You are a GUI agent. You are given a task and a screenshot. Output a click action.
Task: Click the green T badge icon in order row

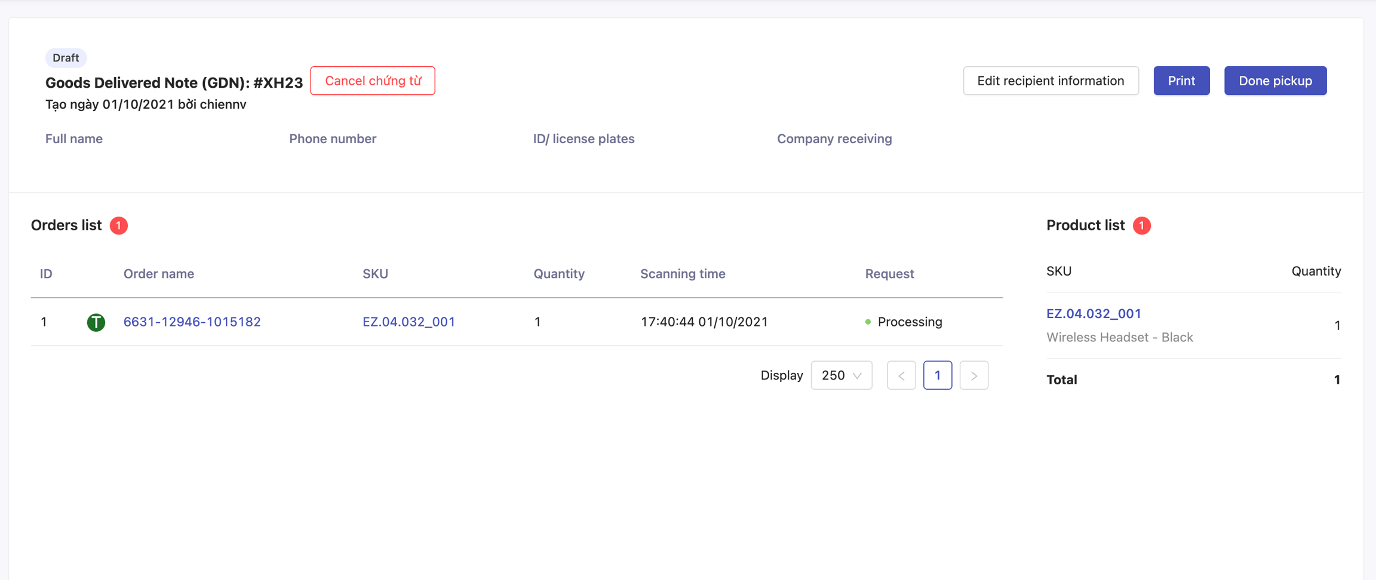click(96, 322)
